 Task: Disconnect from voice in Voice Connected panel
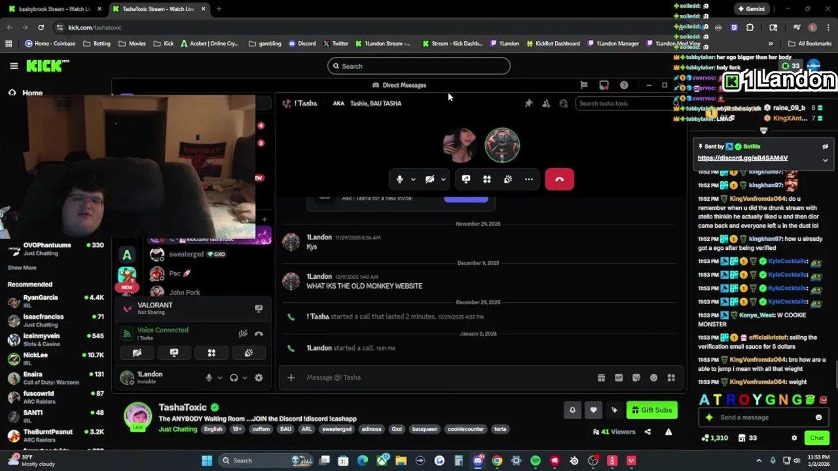[x=259, y=334]
